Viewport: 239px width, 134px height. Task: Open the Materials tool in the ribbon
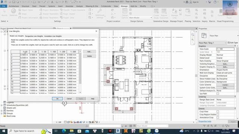[13, 12]
